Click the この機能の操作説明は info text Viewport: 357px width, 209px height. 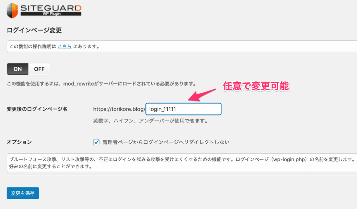click(31, 46)
